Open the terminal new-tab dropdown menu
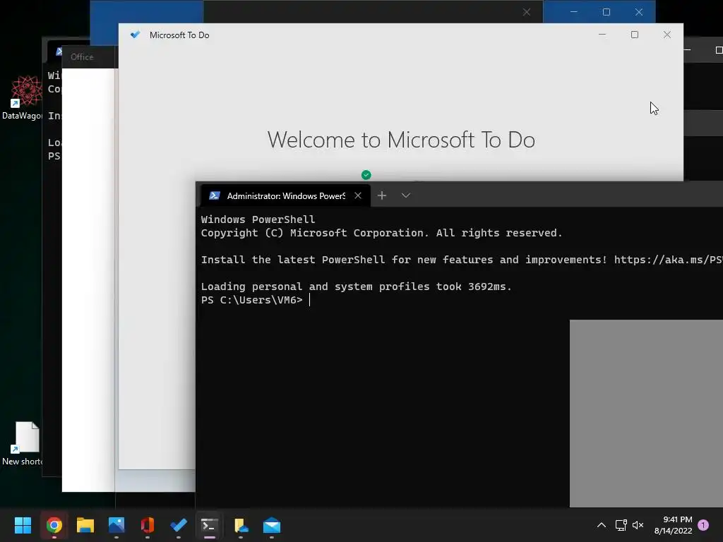This screenshot has width=723, height=542. [406, 195]
